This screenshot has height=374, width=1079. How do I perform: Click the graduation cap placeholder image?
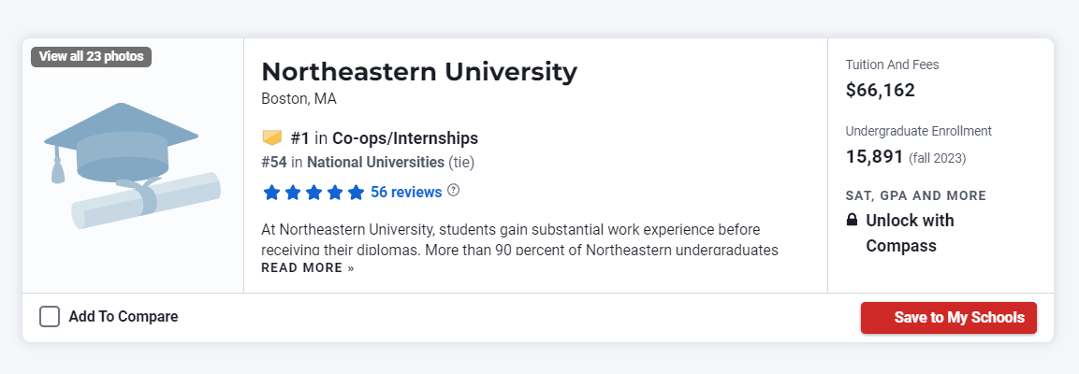point(132,165)
